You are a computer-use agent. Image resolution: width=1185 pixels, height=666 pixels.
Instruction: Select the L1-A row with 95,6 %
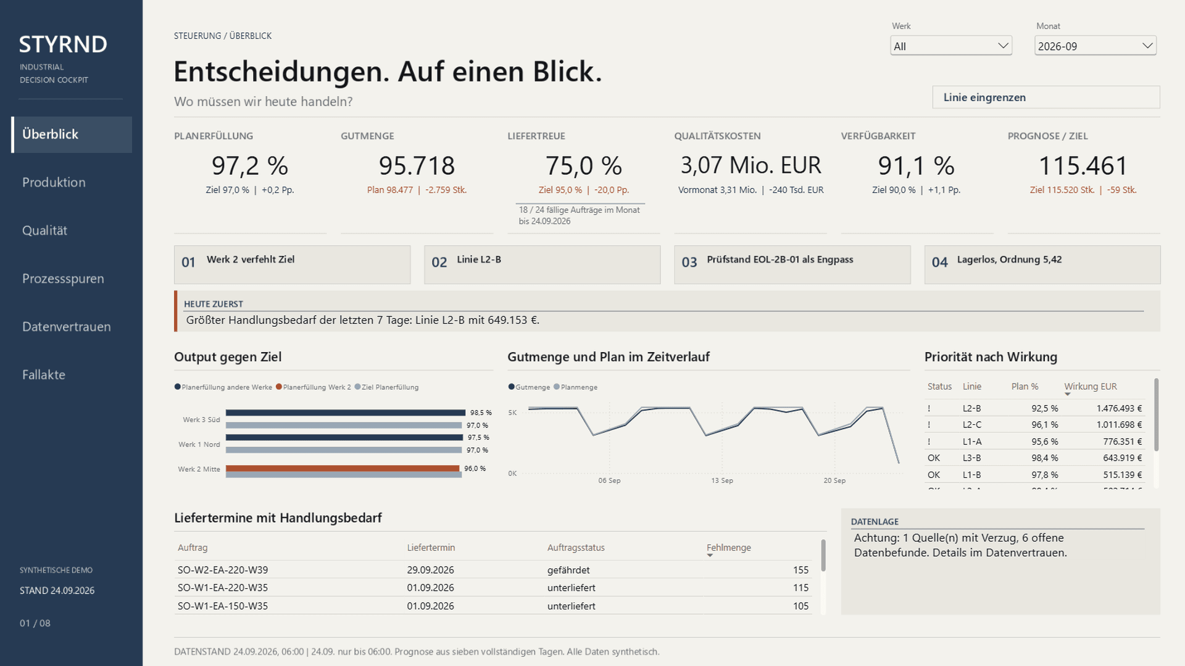click(1035, 442)
